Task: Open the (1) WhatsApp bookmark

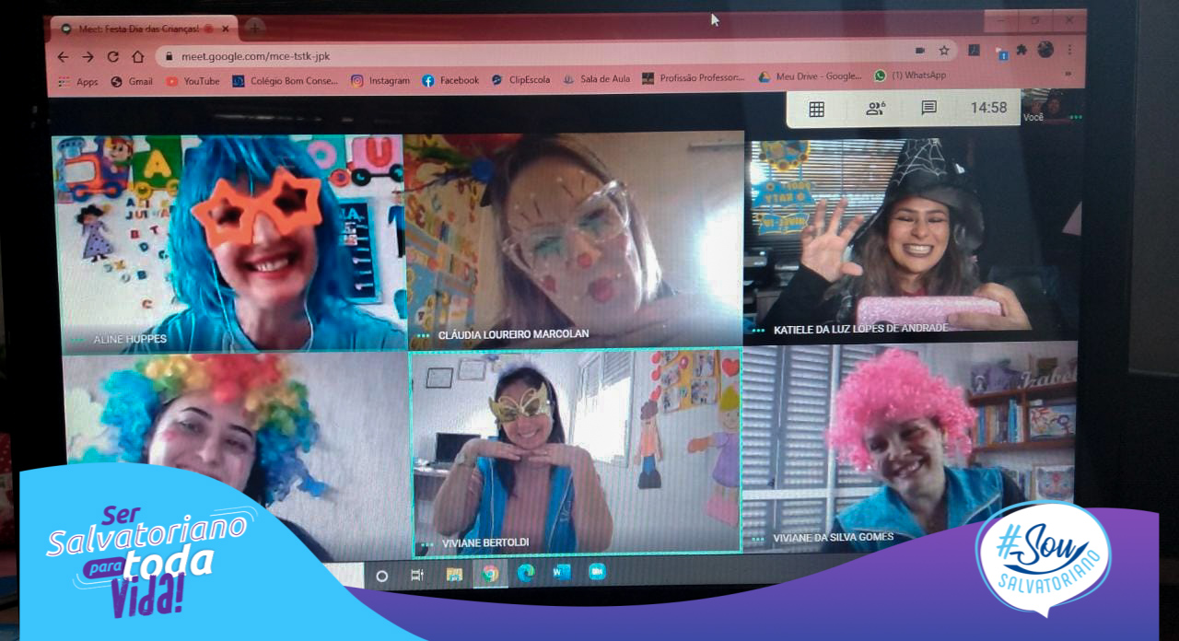Action: tap(910, 76)
